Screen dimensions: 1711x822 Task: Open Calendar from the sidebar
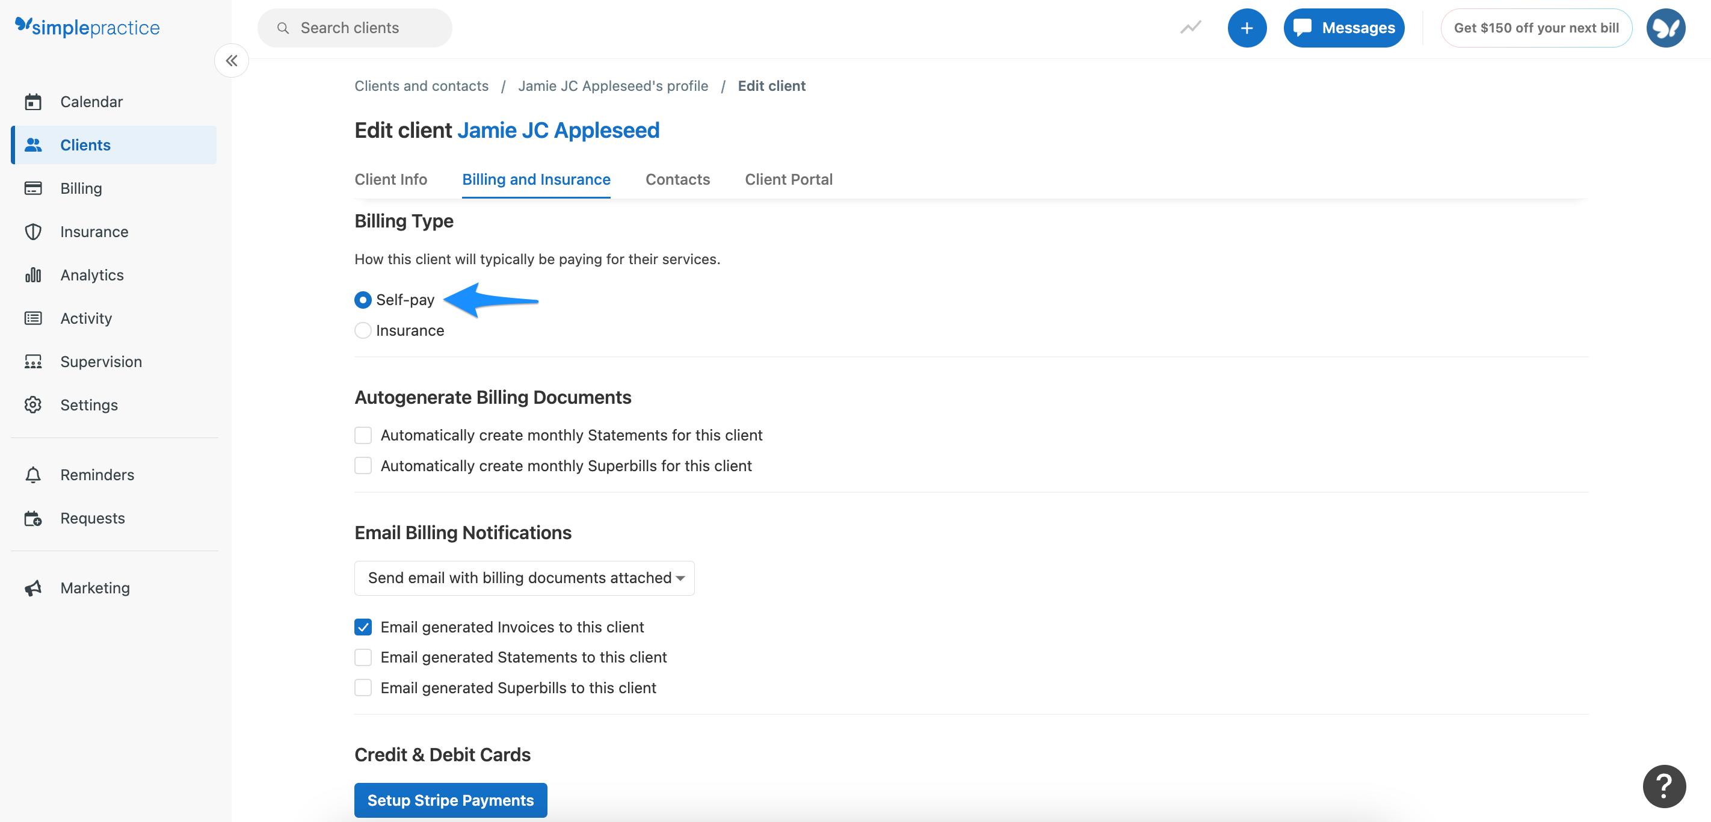(x=91, y=102)
